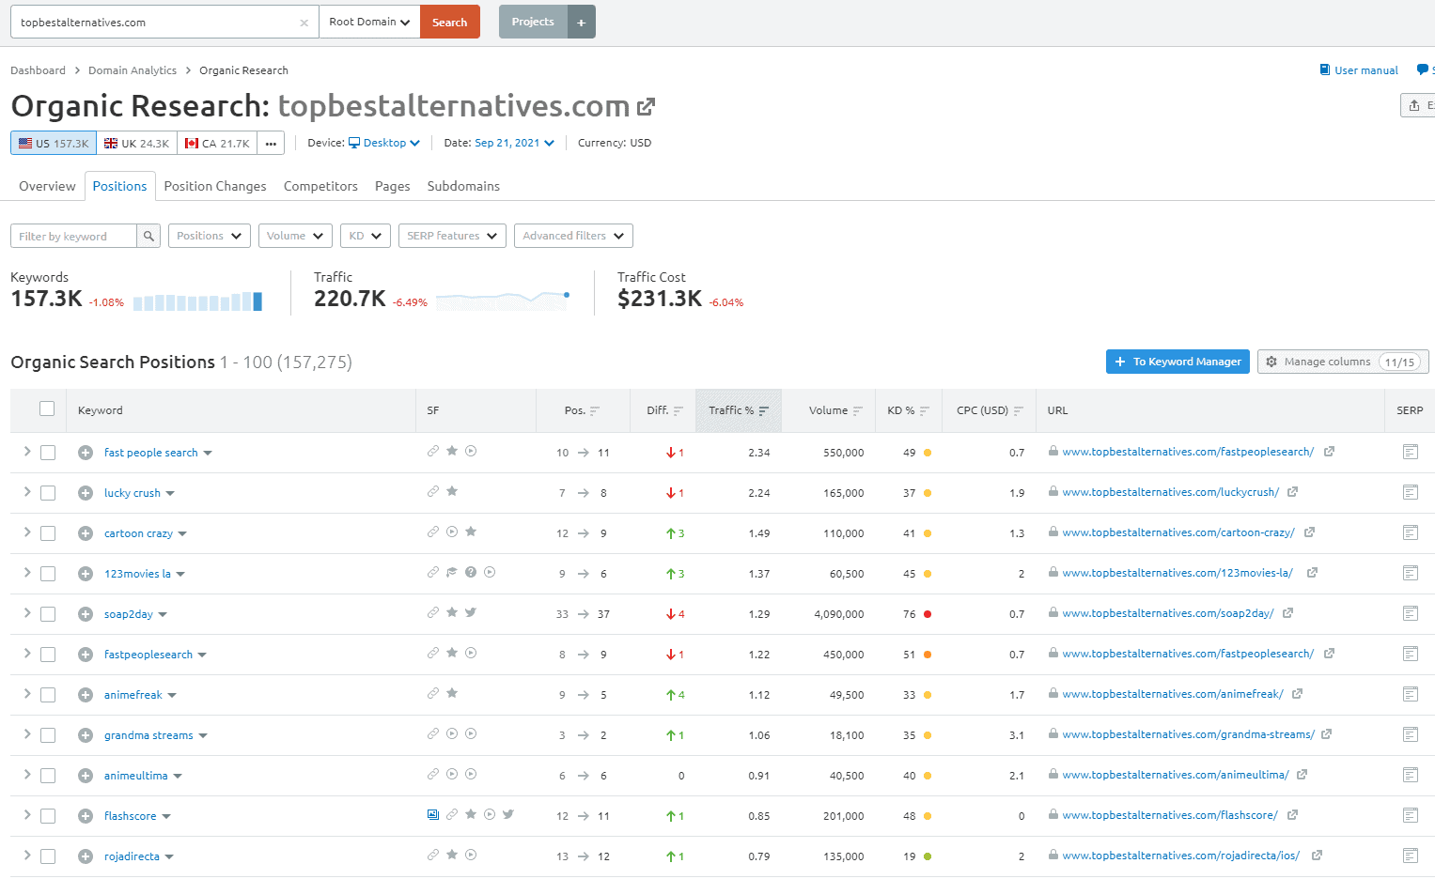This screenshot has height=879, width=1435.
Task: Open the Position Changes tab
Action: coord(215,186)
